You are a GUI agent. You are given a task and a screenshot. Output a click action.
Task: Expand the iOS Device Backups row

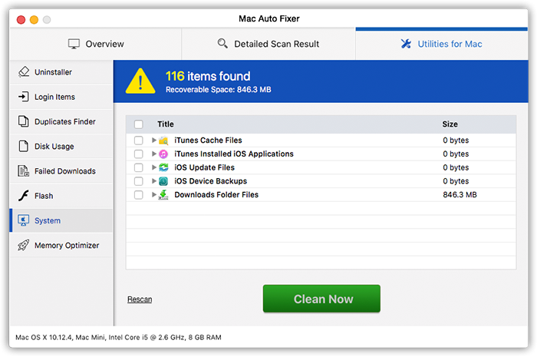[154, 181]
